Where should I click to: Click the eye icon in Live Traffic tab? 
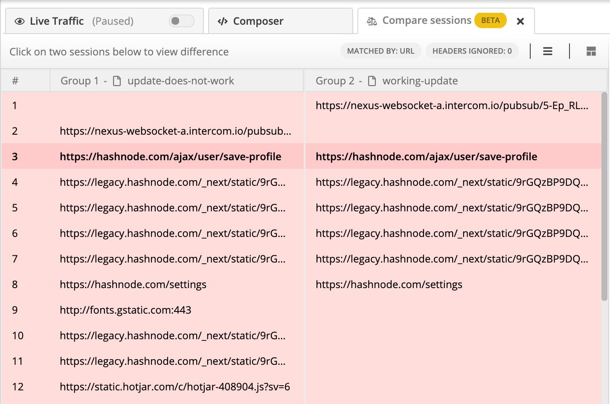pos(20,21)
